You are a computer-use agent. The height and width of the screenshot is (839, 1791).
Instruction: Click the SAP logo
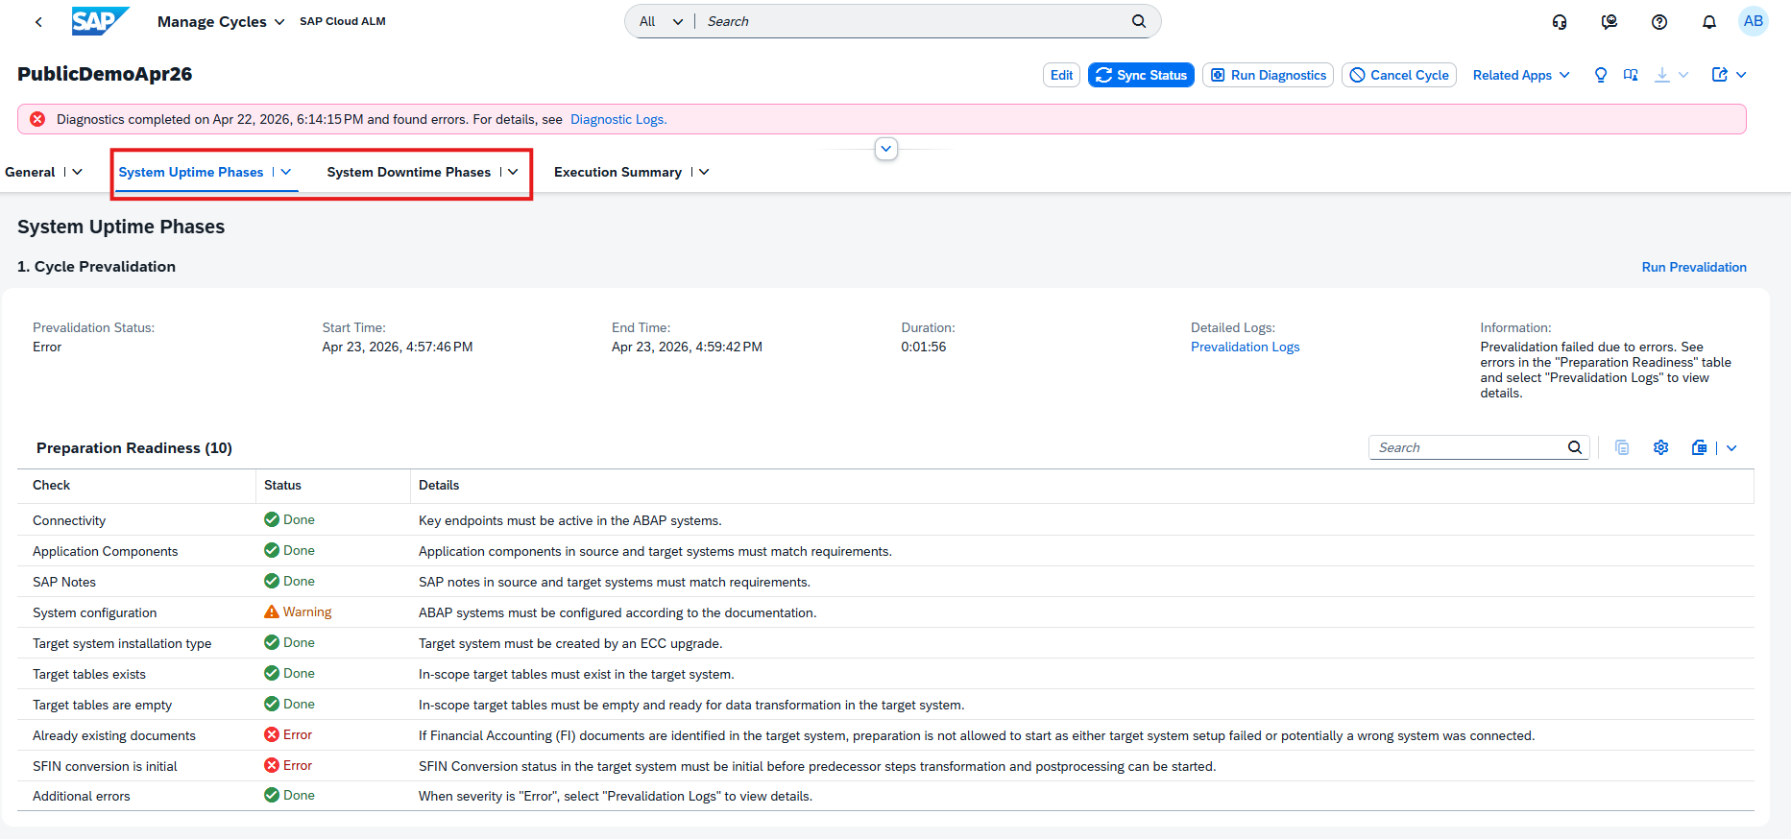(x=100, y=21)
